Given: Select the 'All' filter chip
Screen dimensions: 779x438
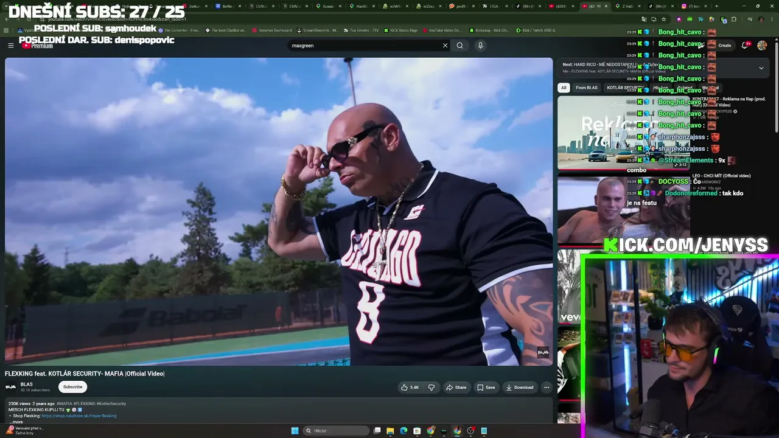Looking at the screenshot, I should click(564, 88).
